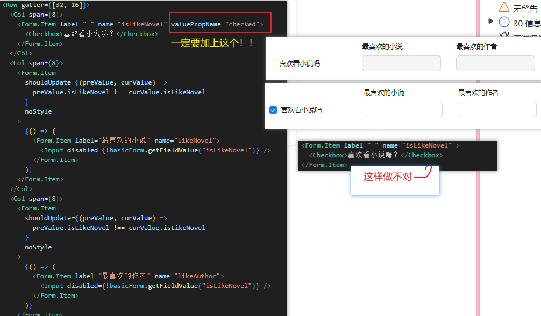Expand the 30 信息 message group

coord(490,22)
